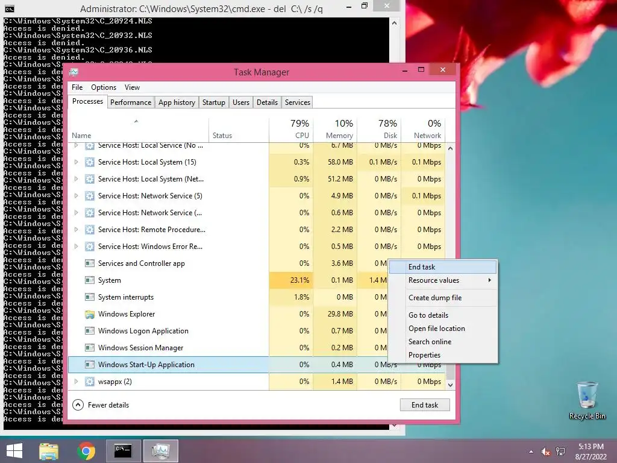The width and height of the screenshot is (617, 463).
Task: Choose End task in the context menu
Action: (443, 267)
